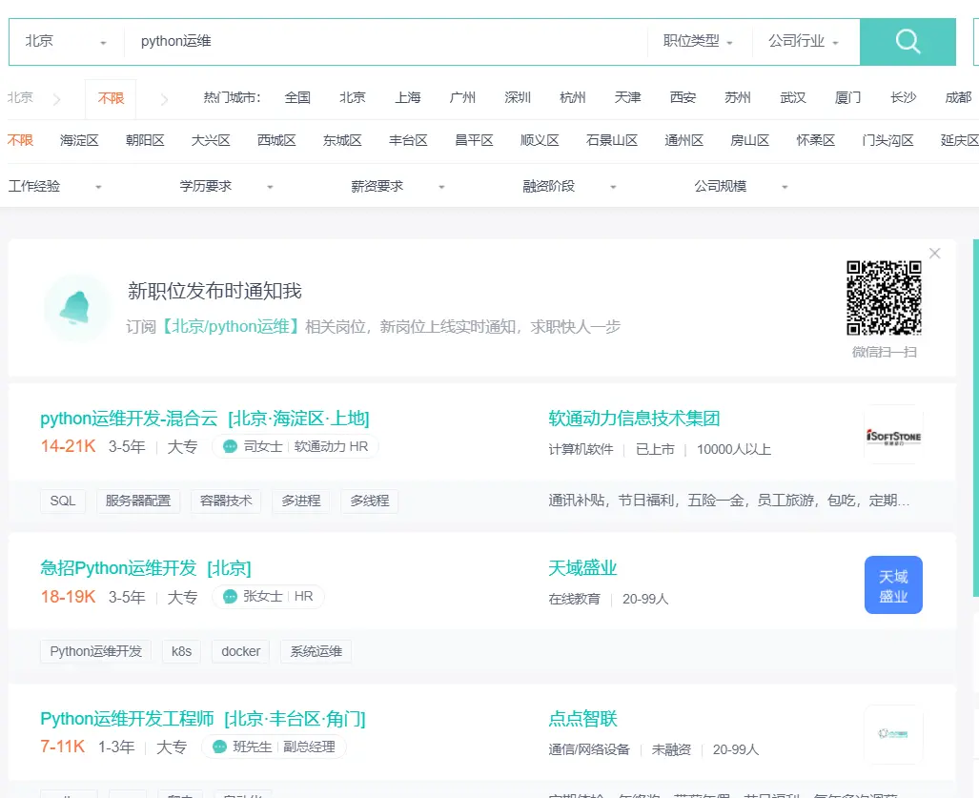Image resolution: width=979 pixels, height=798 pixels.
Task: Click the green bell notification icon
Action: pyautogui.click(x=75, y=308)
